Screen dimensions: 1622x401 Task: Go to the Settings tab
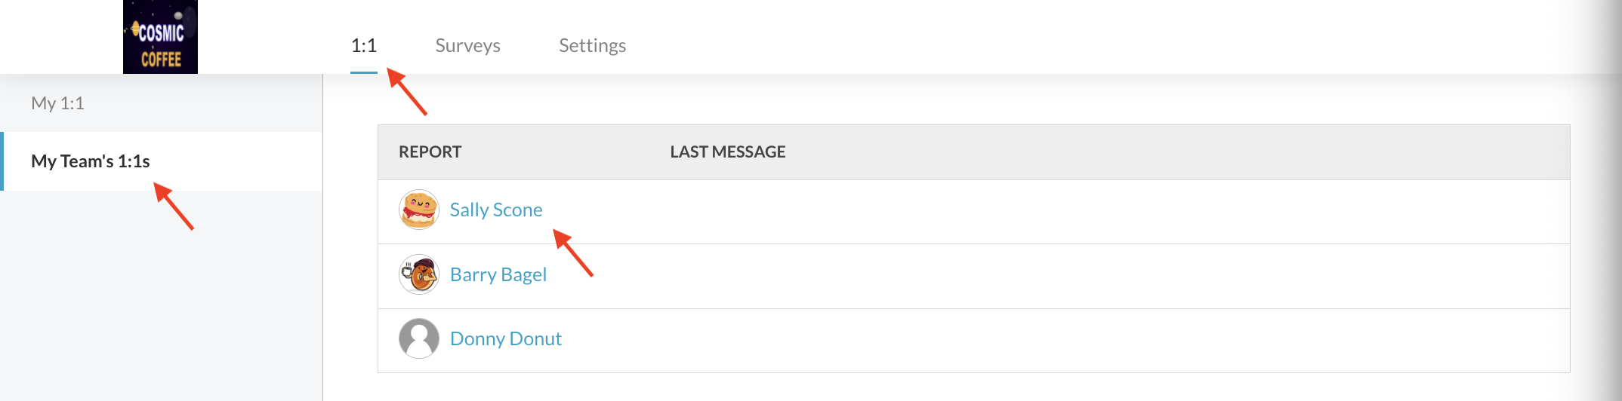coord(592,46)
